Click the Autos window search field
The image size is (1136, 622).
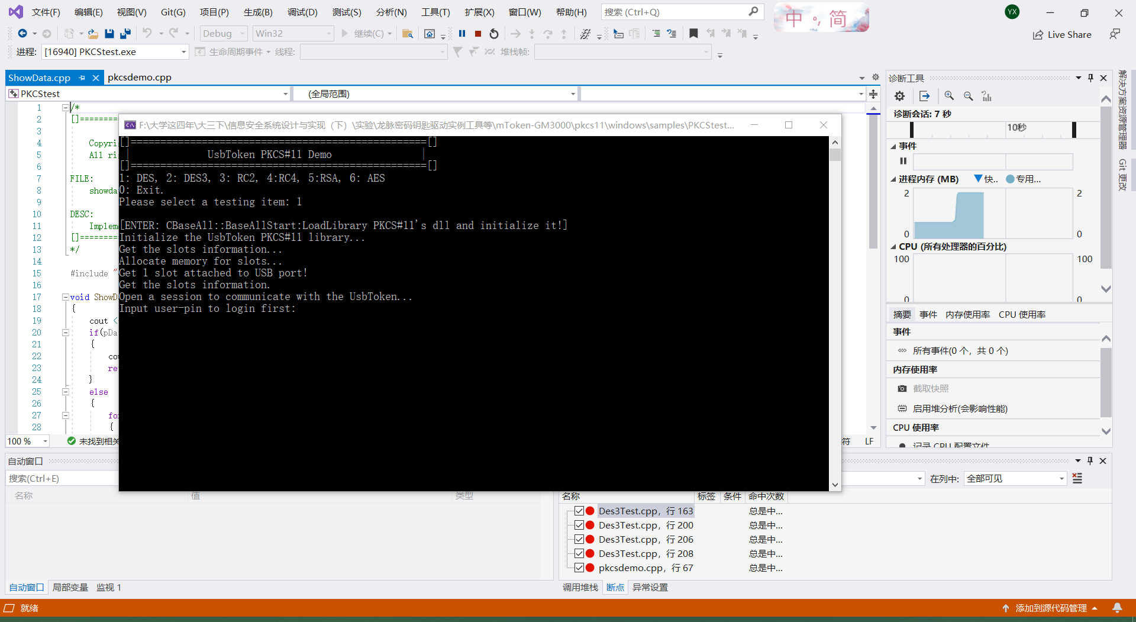coord(62,479)
